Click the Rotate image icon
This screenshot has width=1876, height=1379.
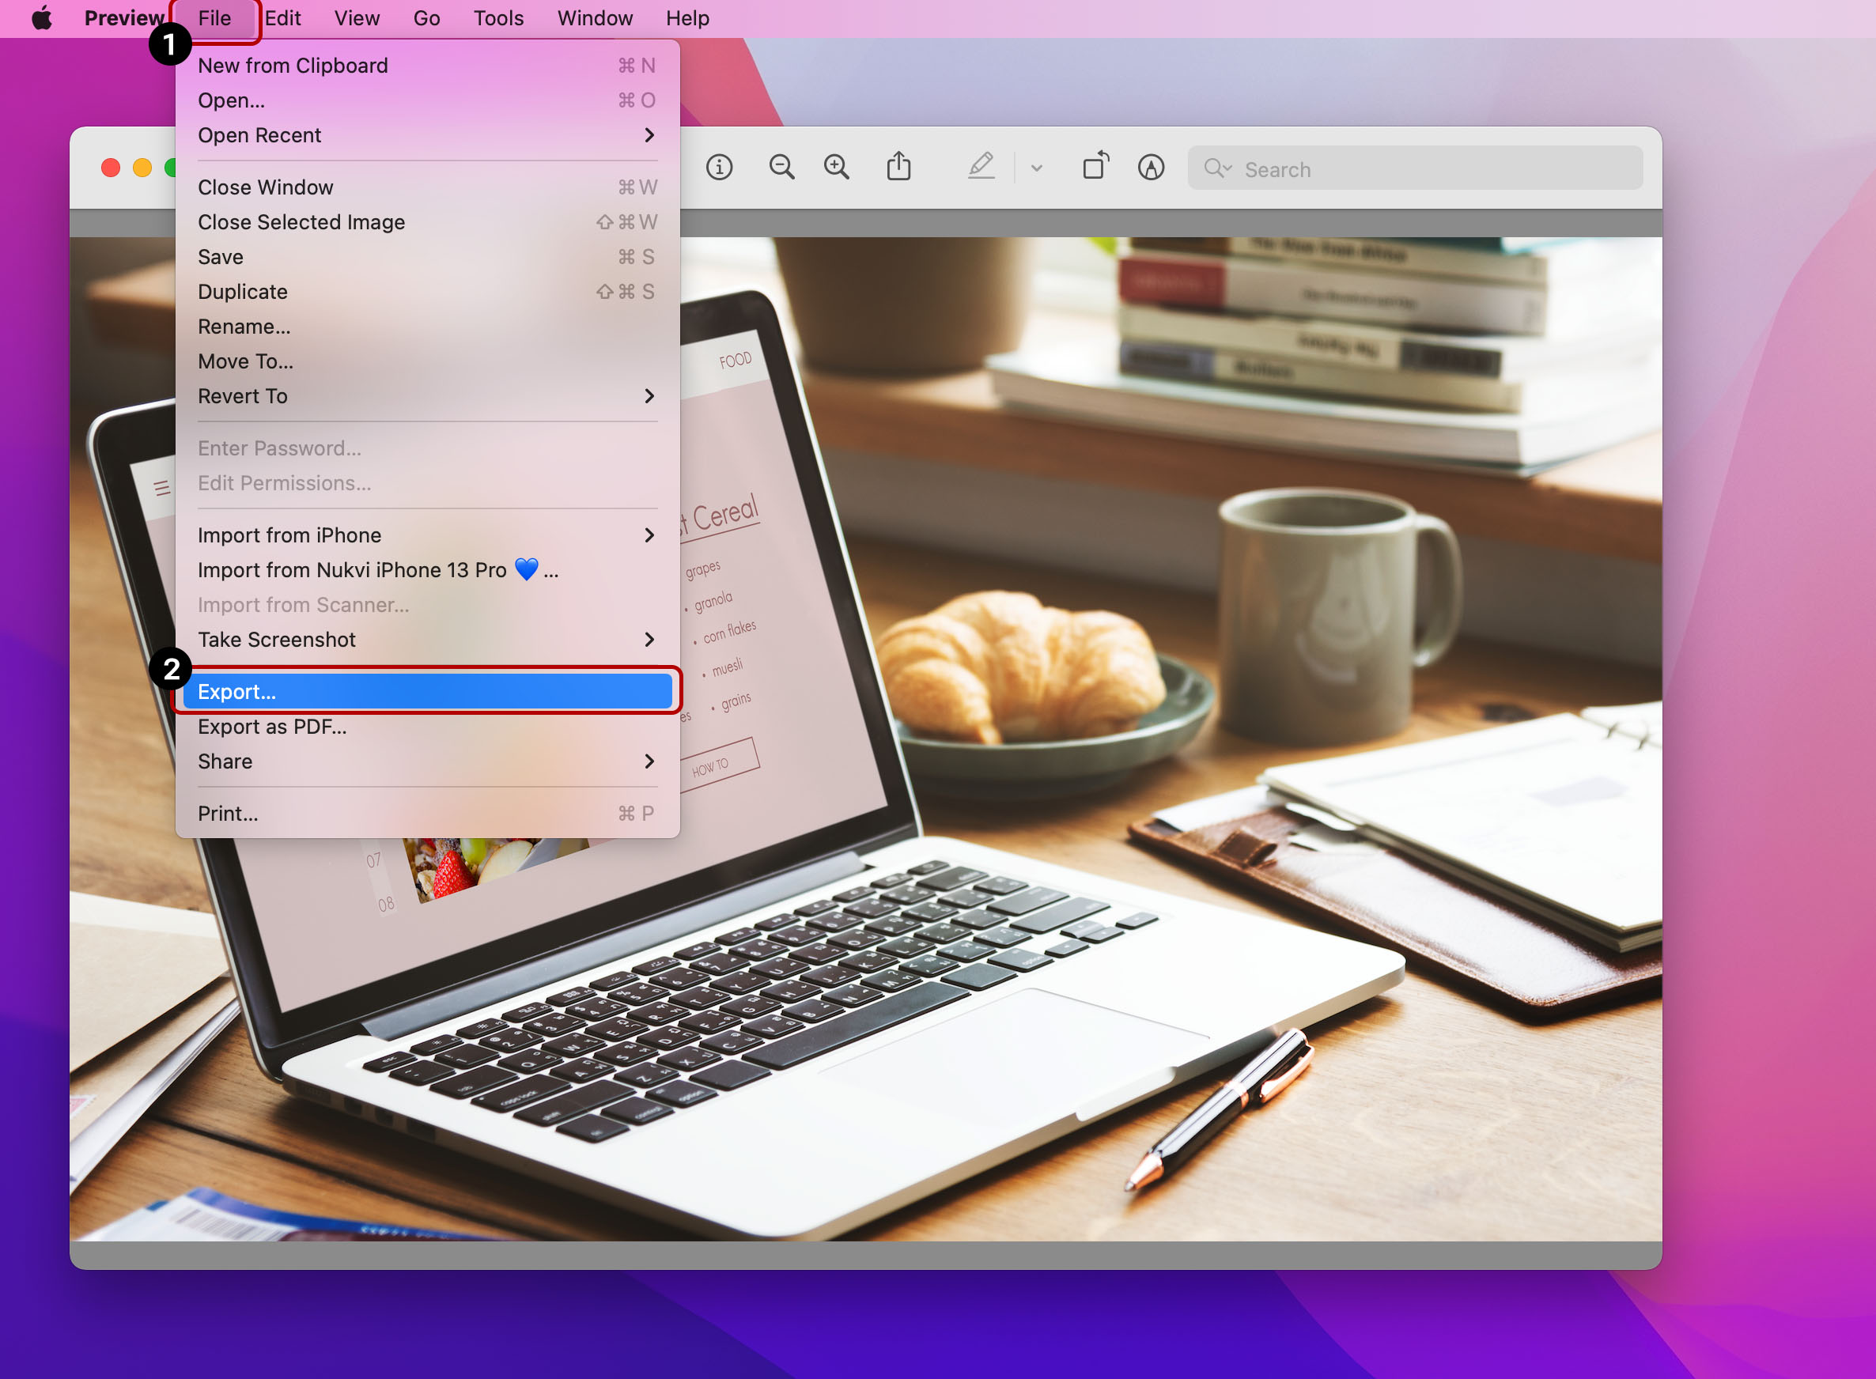point(1095,166)
